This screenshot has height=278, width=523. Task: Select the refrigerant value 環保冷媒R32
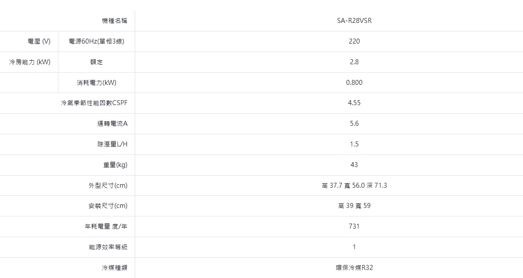point(354,268)
